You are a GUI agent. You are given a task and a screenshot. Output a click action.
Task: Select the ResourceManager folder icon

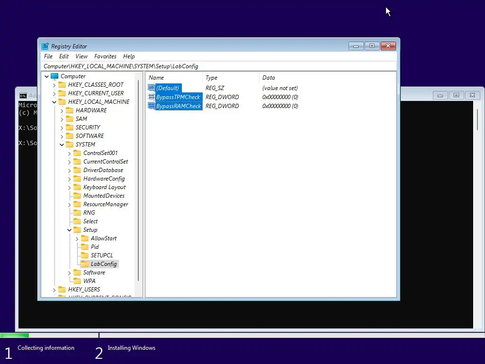point(77,204)
